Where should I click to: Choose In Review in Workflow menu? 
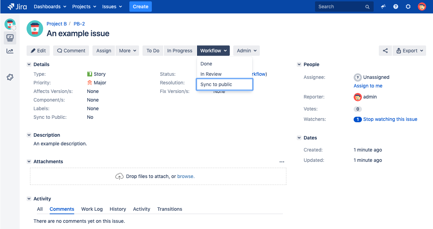[211, 74]
